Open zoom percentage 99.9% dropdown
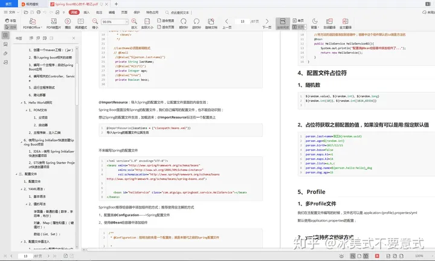Viewport: 435px width, 261px height. (x=126, y=22)
